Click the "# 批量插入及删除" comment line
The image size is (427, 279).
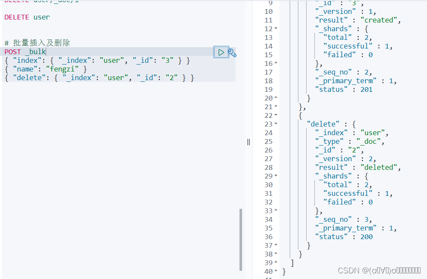pyautogui.click(x=37, y=43)
